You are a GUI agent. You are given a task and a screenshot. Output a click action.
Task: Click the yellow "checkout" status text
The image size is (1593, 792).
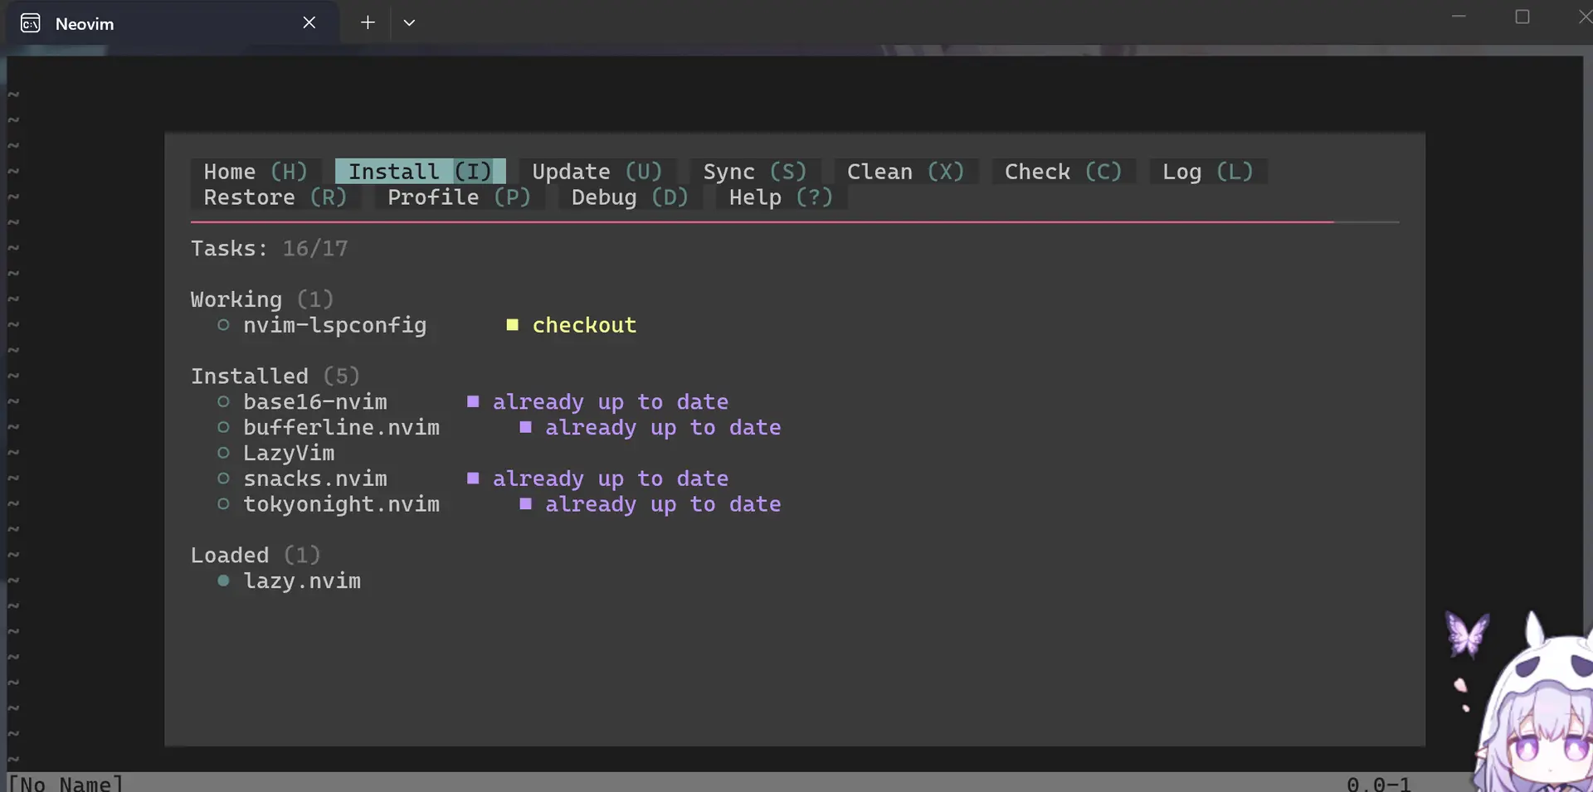(584, 325)
